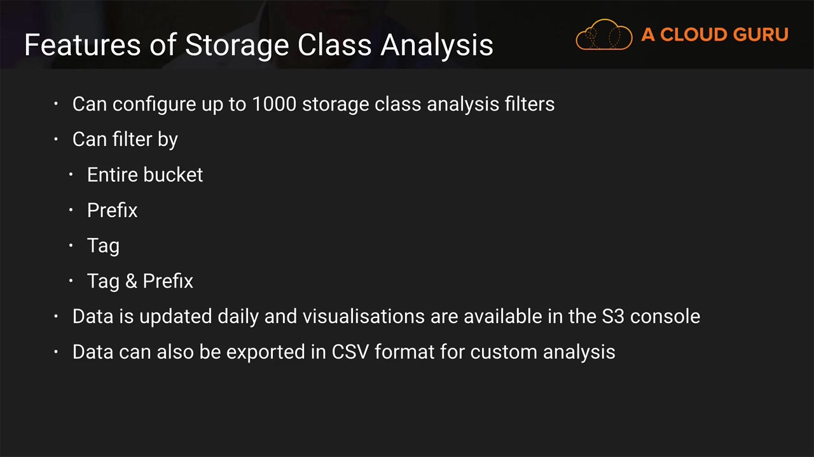This screenshot has width=814, height=457.
Task: Click the bullet dot before "Data is updated"
Action: [57, 316]
